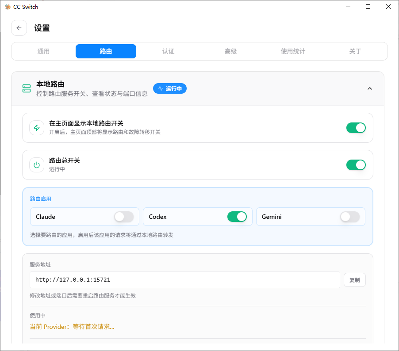This screenshot has width=399, height=351.
Task: Click the service address input field
Action: coord(185,280)
